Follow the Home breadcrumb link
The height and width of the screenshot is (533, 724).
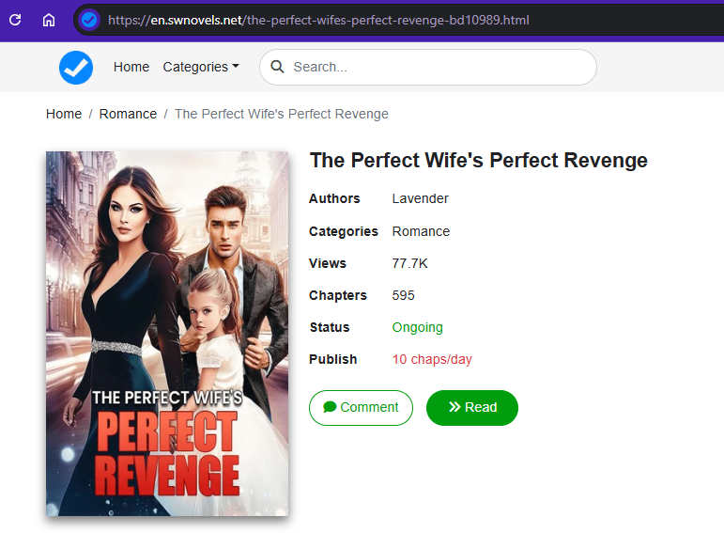tap(64, 114)
